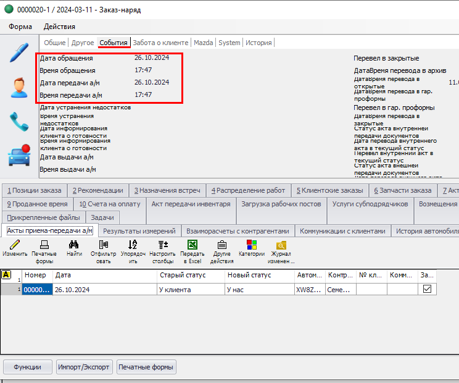Viewport: 459px width, 383px height.
Task: Open Печатные формы printer icon in toolbar
Action: click(x=44, y=245)
